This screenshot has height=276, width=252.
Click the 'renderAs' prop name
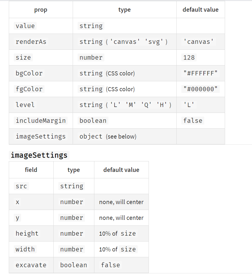31,42
